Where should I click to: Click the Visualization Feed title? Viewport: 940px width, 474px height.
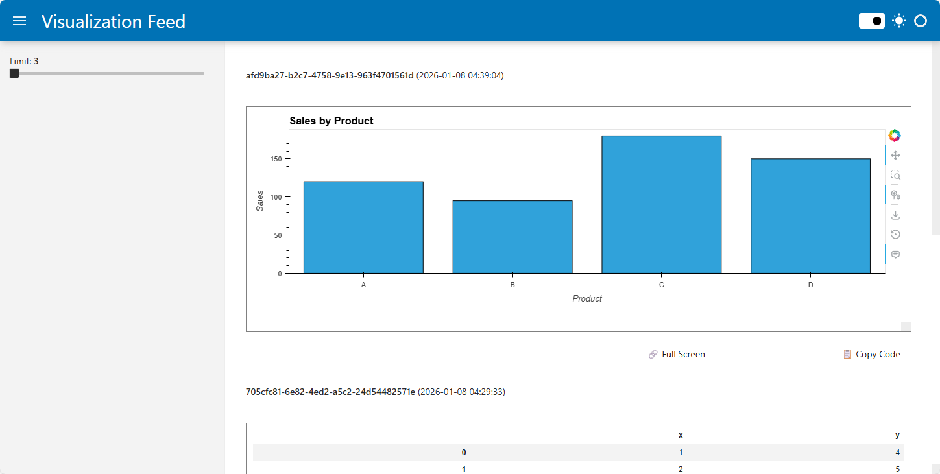tap(114, 21)
